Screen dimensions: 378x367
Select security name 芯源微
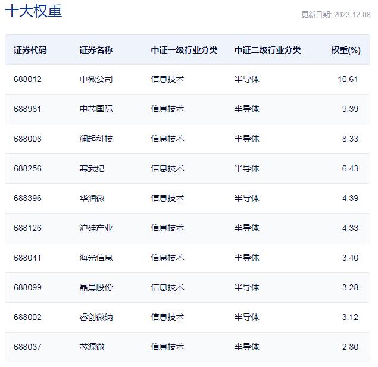[92, 347]
